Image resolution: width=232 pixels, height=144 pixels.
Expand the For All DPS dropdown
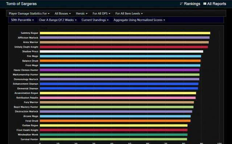[101, 13]
